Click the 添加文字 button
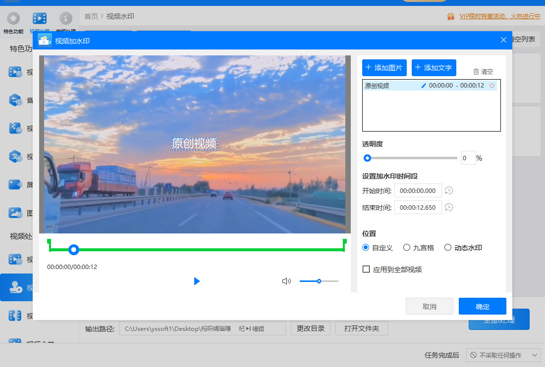545x367 pixels. [434, 68]
